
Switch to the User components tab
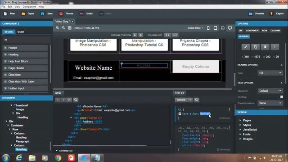point(21,32)
